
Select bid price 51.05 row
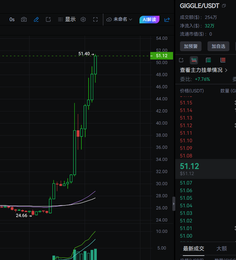click(206, 198)
